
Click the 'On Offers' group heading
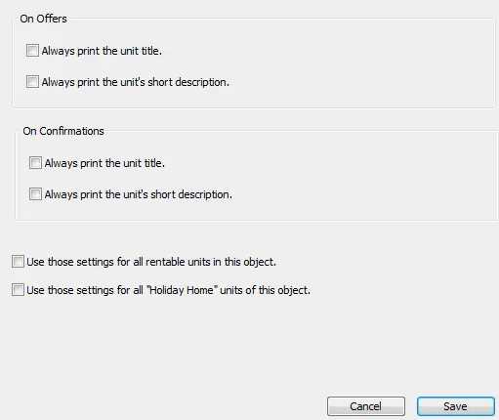point(43,19)
